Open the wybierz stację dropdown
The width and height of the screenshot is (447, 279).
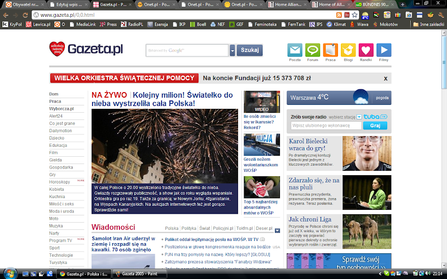(x=359, y=117)
